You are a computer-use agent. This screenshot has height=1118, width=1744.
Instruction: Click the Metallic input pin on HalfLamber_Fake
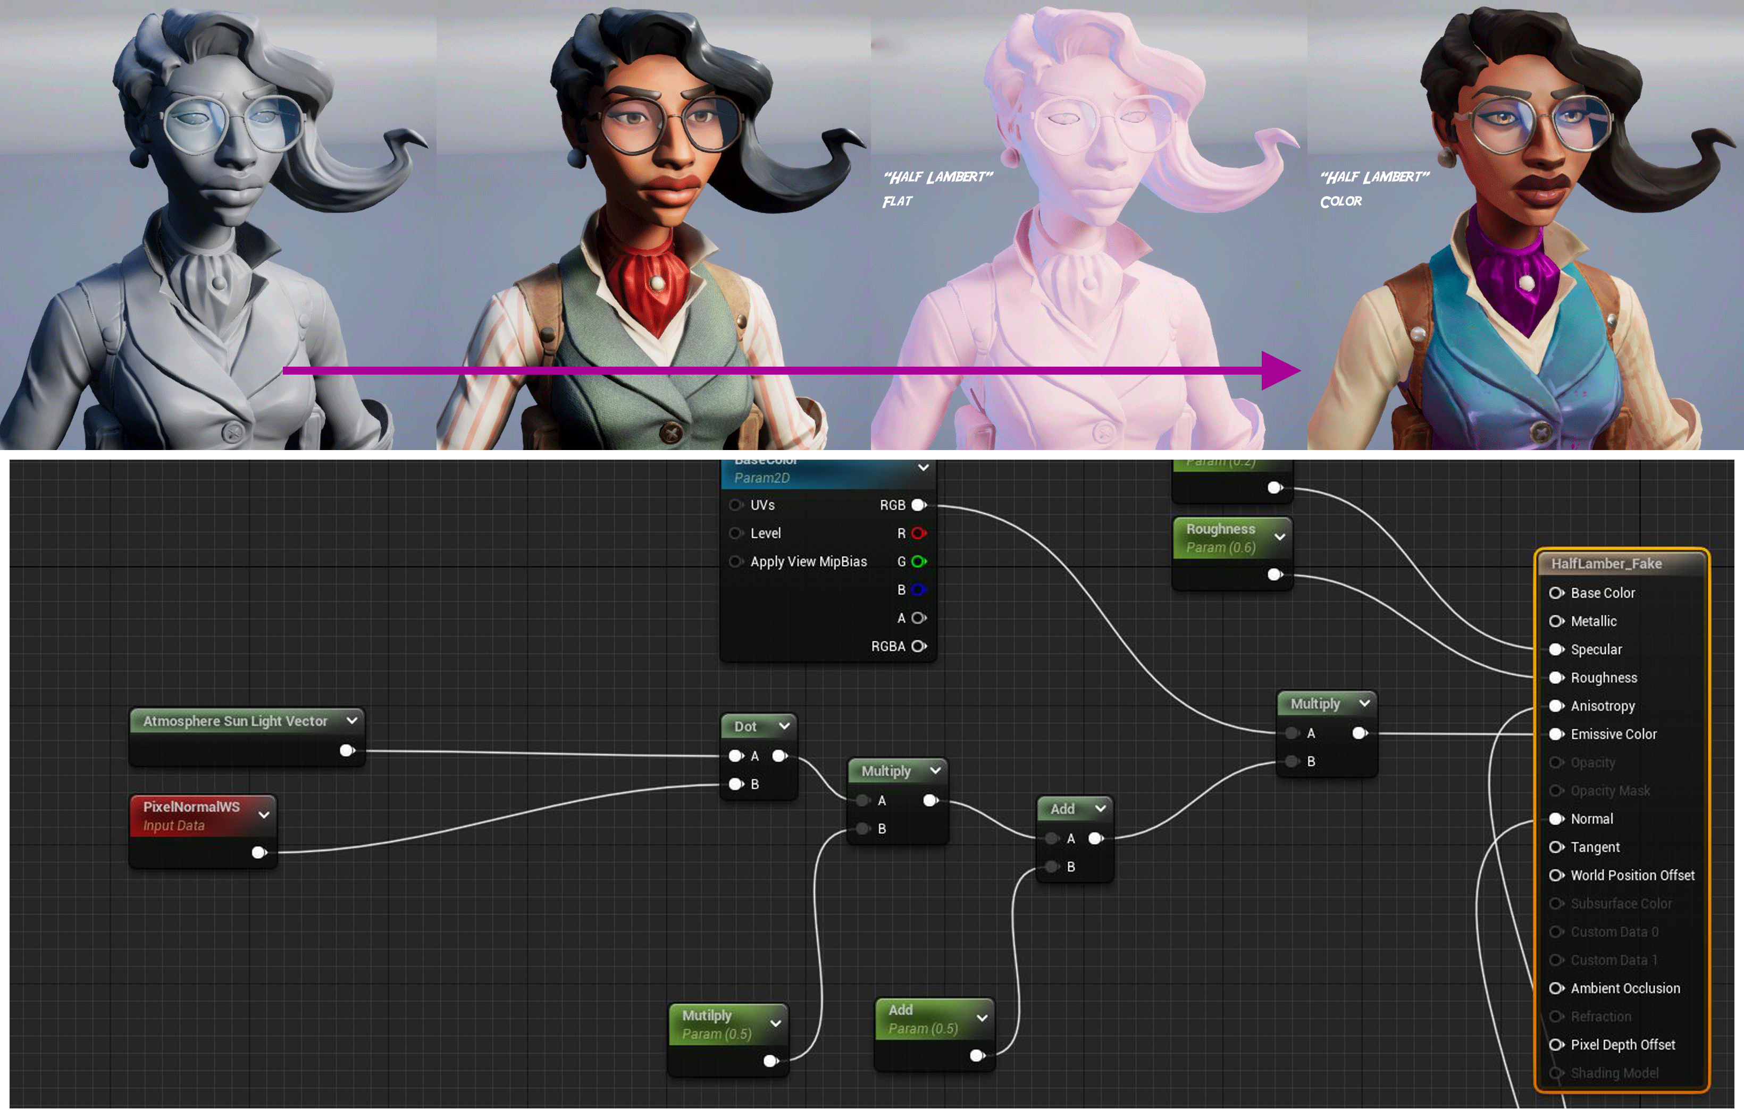tap(1556, 621)
